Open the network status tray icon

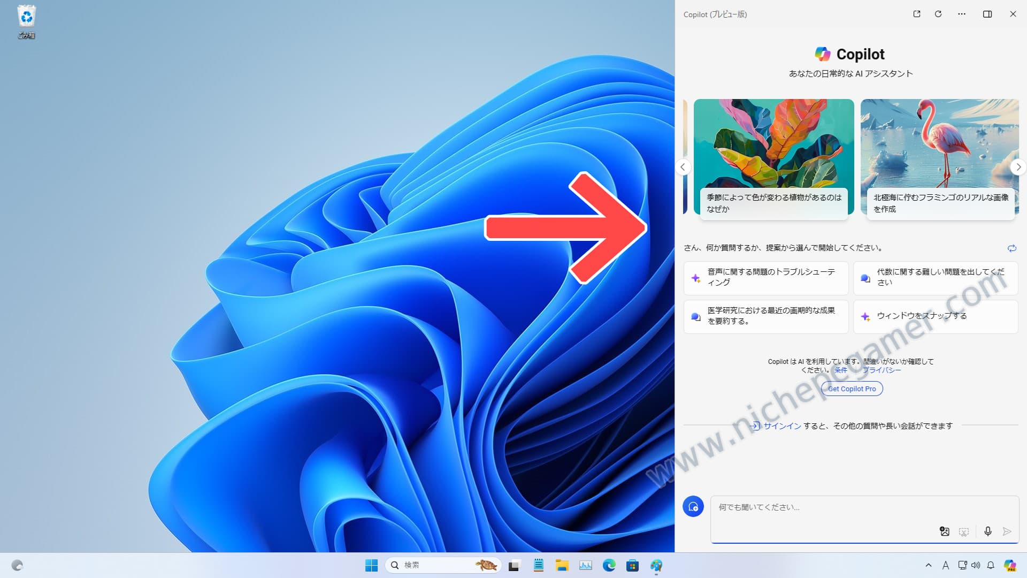[x=962, y=565]
